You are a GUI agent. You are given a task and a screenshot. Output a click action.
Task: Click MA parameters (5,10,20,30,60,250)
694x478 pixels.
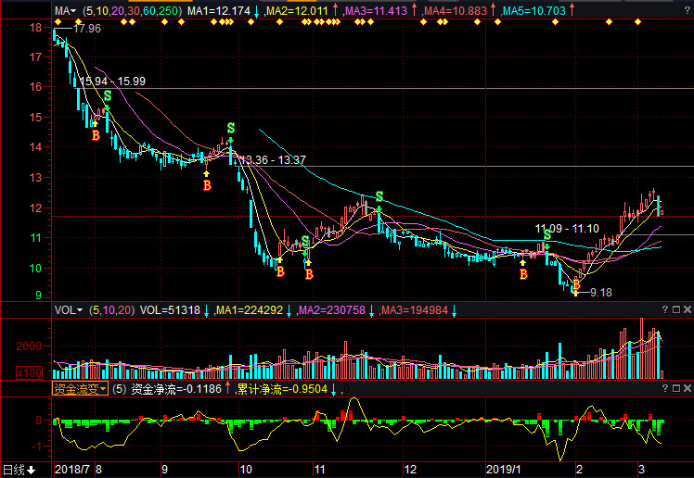[x=132, y=11]
